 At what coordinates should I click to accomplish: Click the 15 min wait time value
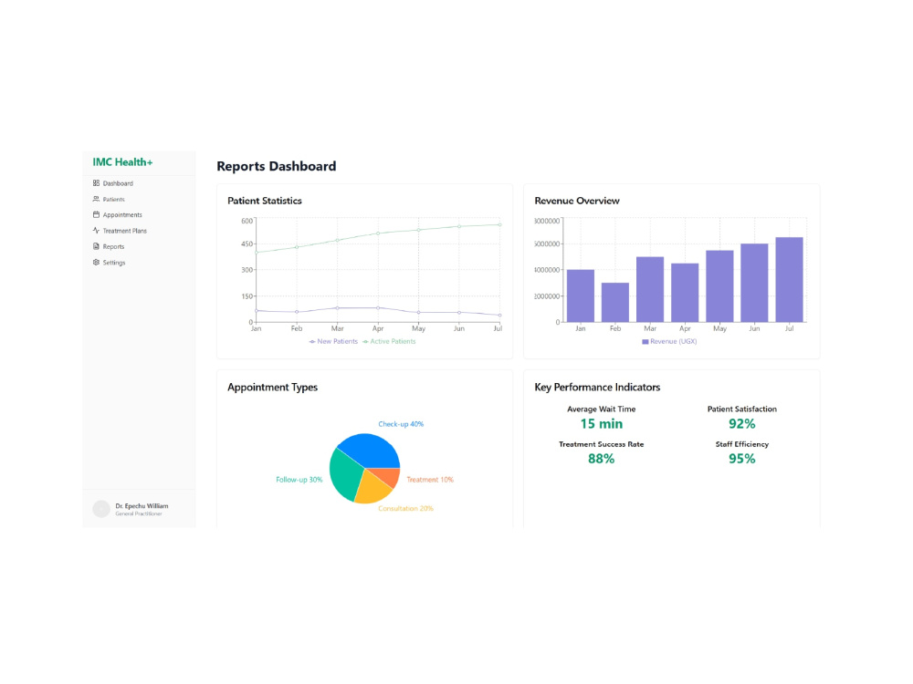[602, 424]
